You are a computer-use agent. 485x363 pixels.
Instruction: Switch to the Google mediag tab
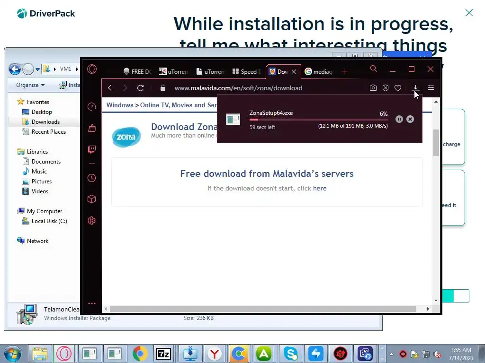319,72
